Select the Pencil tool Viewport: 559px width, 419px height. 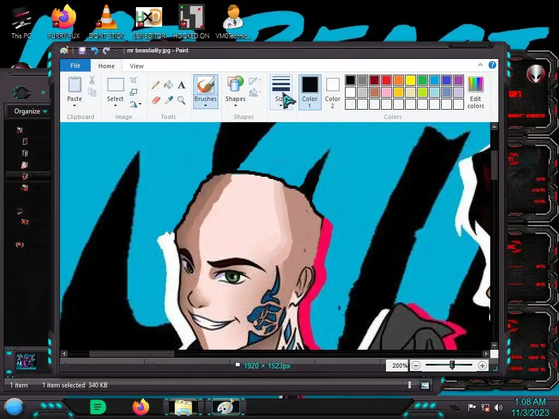pyautogui.click(x=156, y=85)
